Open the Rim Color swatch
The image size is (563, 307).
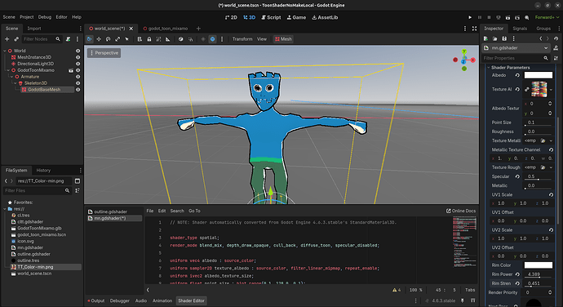539,265
